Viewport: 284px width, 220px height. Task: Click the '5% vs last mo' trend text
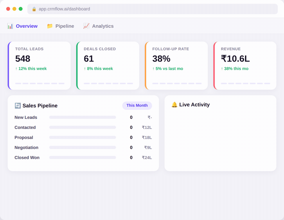(x=168, y=69)
